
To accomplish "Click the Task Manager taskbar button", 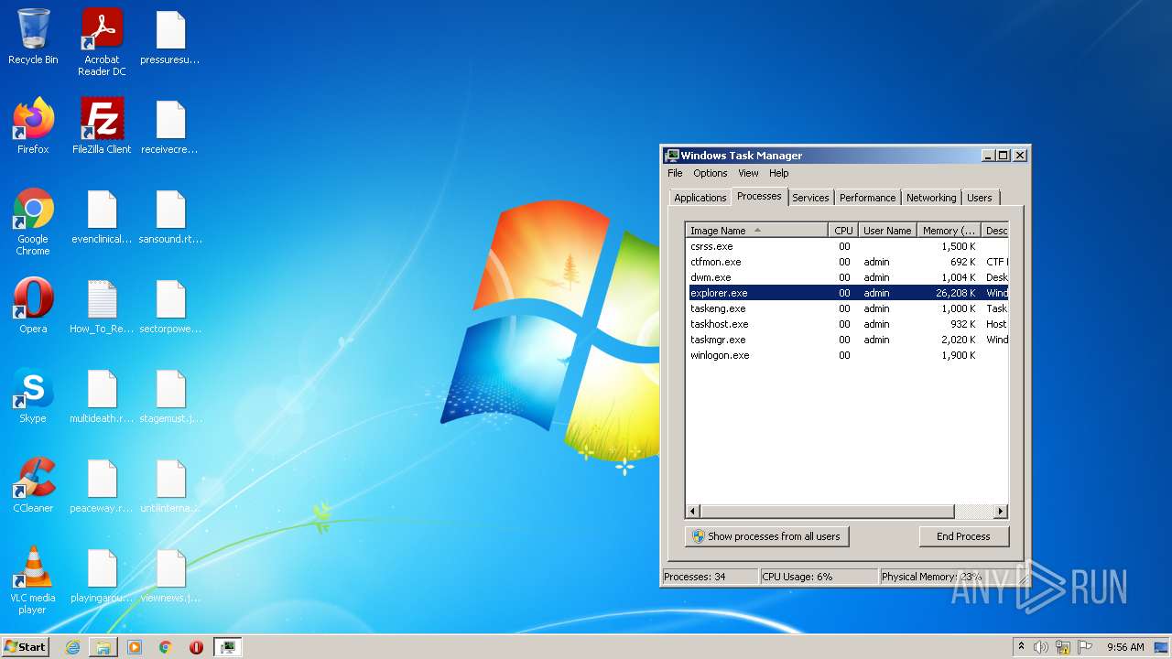I will point(227,647).
